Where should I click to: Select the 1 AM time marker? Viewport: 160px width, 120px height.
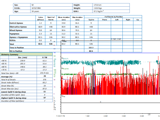(x=87, y=116)
